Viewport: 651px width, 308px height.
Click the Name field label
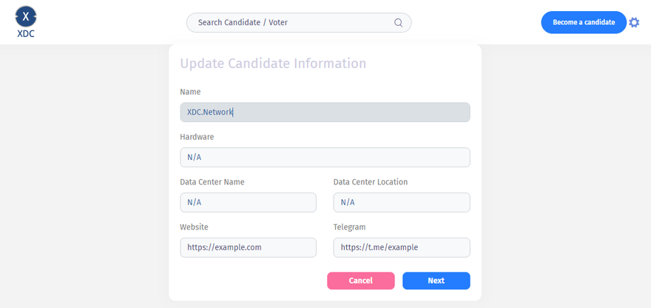190,92
